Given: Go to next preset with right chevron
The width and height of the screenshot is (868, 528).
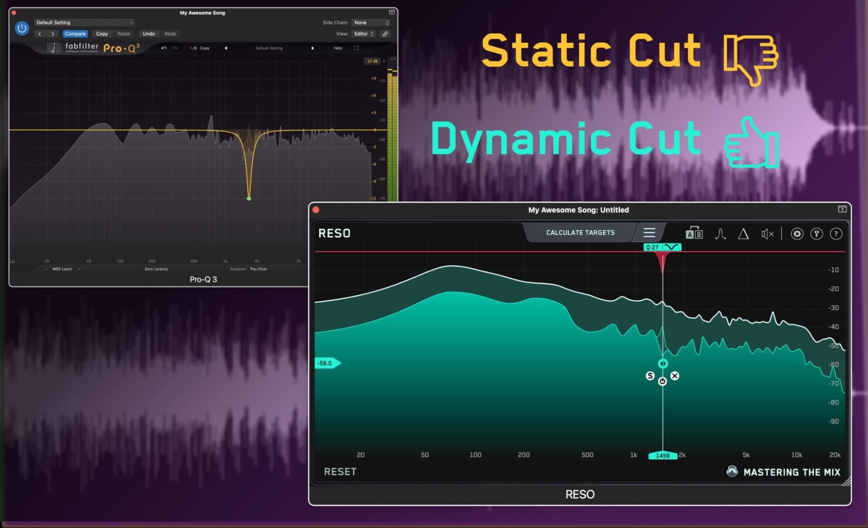Looking at the screenshot, I should (x=53, y=34).
